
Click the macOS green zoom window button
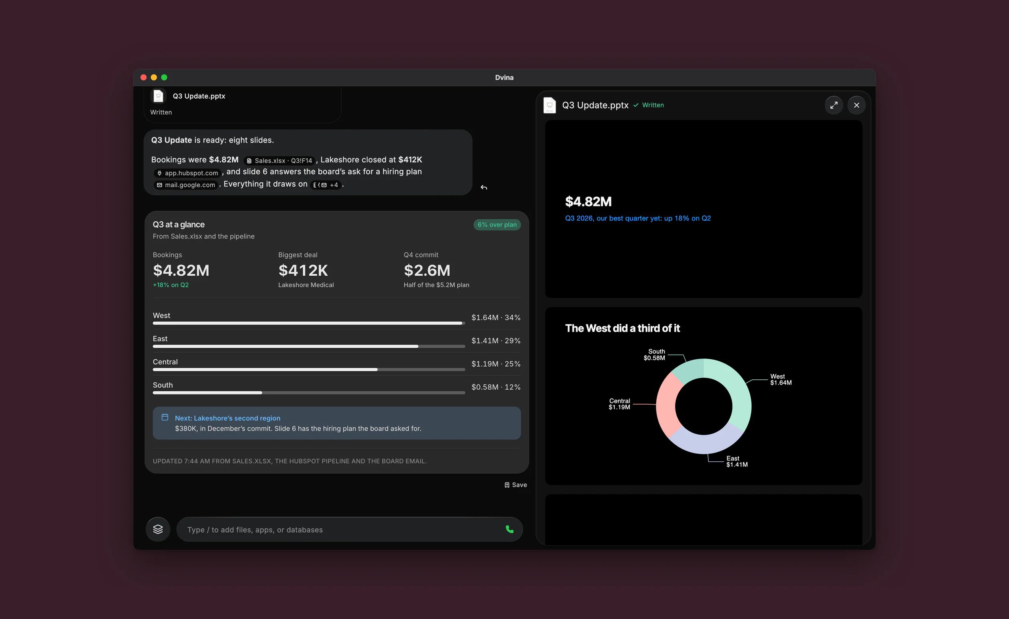point(164,77)
